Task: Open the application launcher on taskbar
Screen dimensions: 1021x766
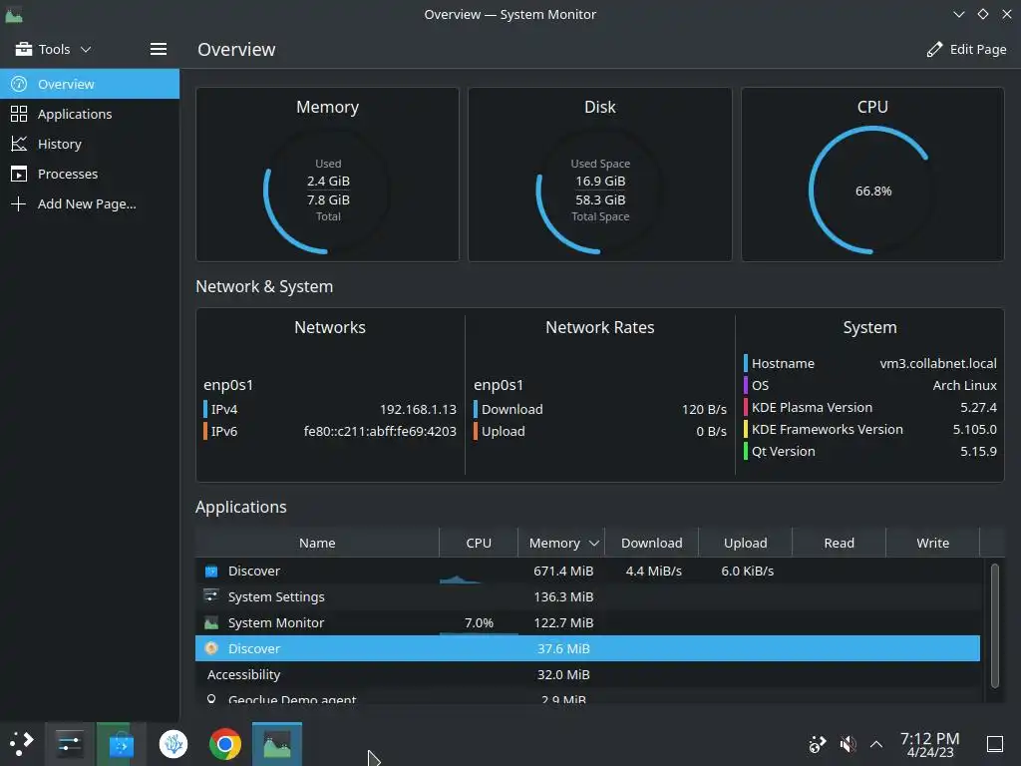Action: pos(21,744)
